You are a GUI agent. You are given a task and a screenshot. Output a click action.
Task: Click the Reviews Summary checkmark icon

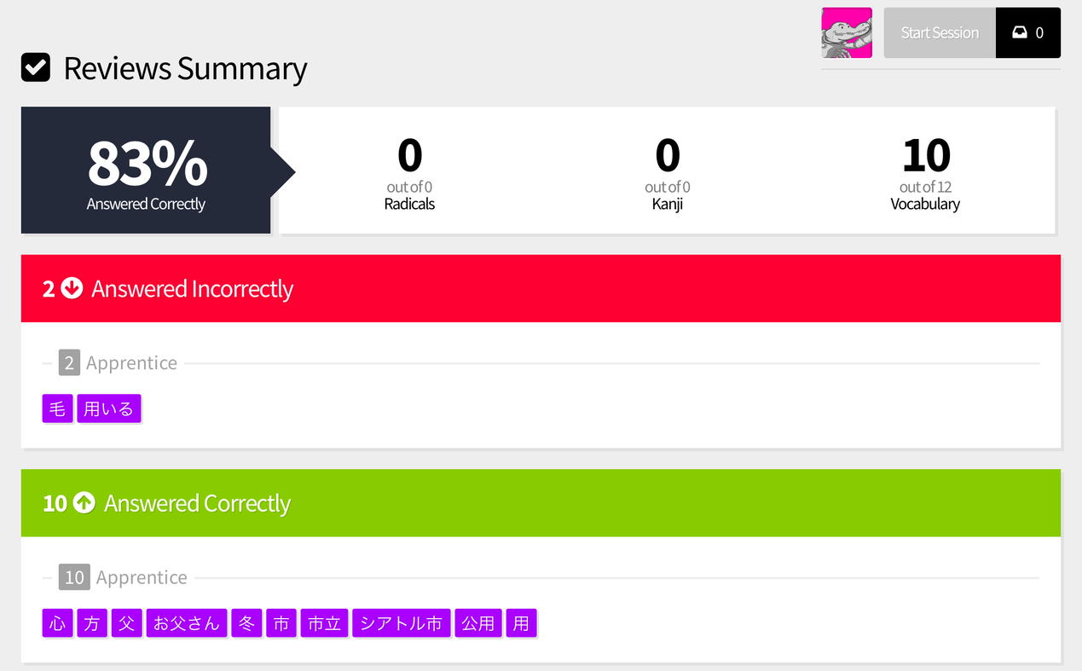pyautogui.click(x=36, y=67)
